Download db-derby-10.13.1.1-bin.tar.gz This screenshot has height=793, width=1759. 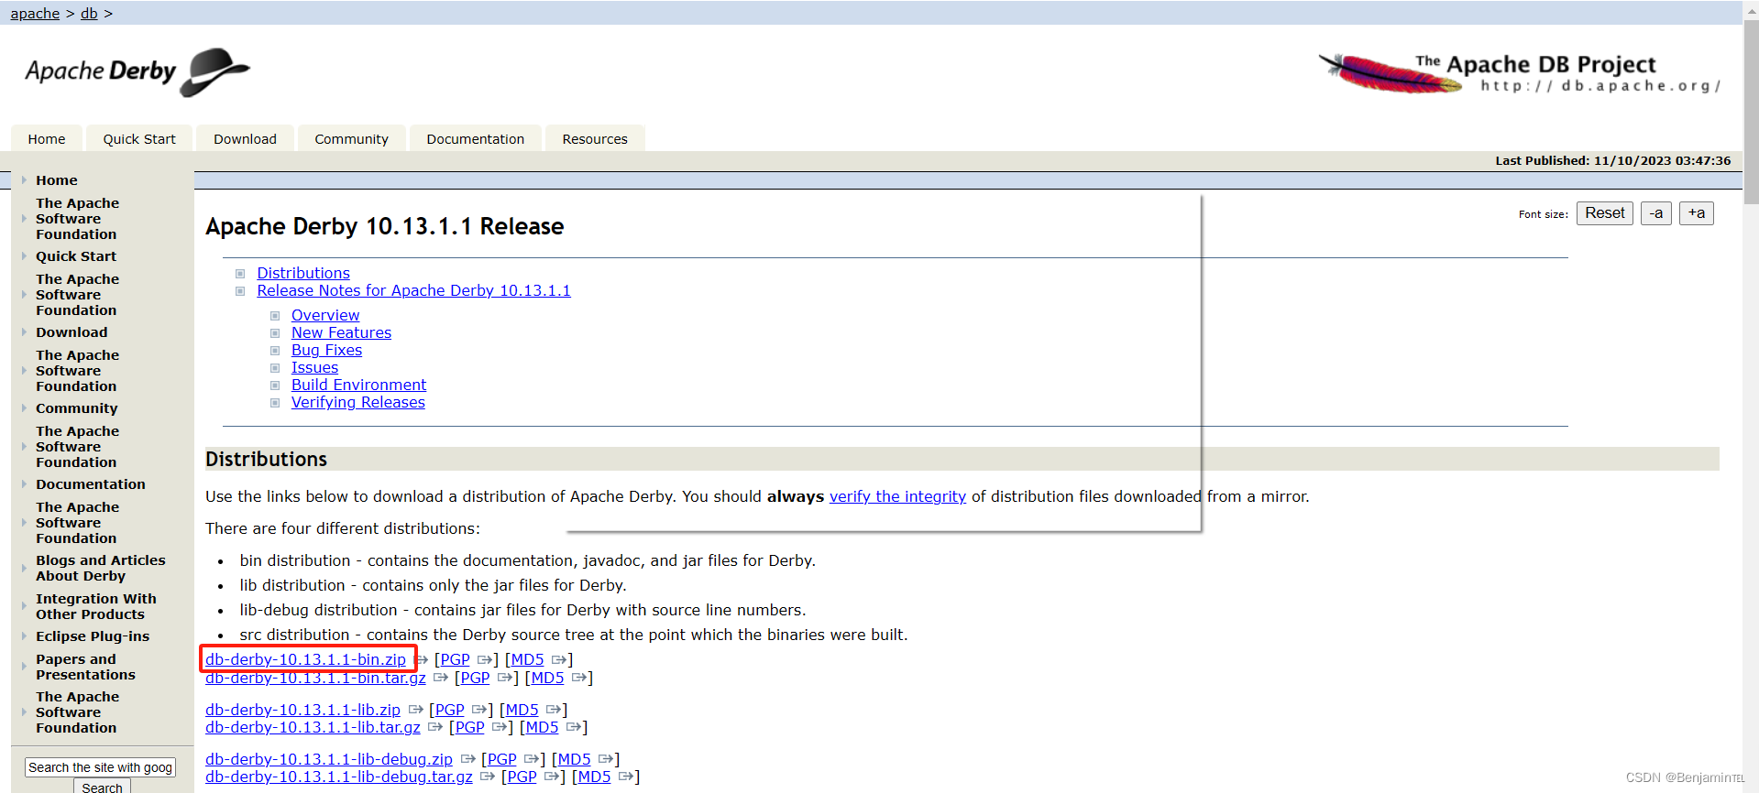(x=315, y=678)
